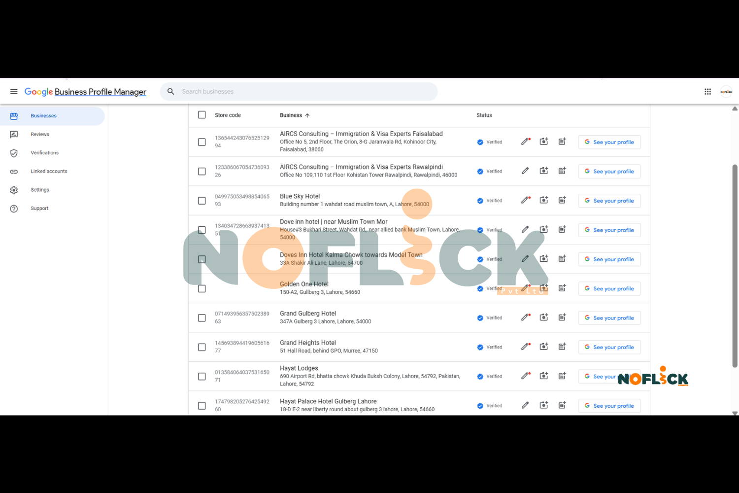Create post for AIRCS Consulting Rawalpindi

pyautogui.click(x=562, y=171)
